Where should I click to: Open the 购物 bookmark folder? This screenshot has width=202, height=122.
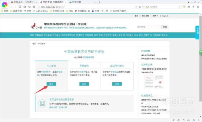[x=5, y=11]
